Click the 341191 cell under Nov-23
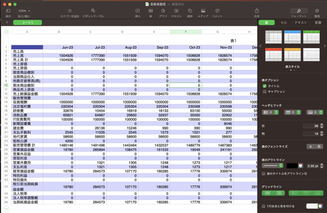The height and width of the screenshot is (213, 327). point(217,150)
